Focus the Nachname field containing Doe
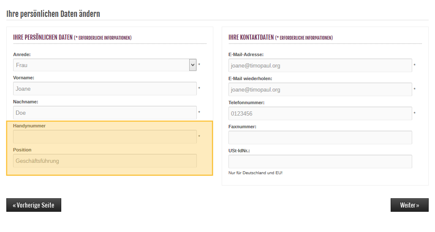This screenshot has width=435, height=232. [x=105, y=113]
